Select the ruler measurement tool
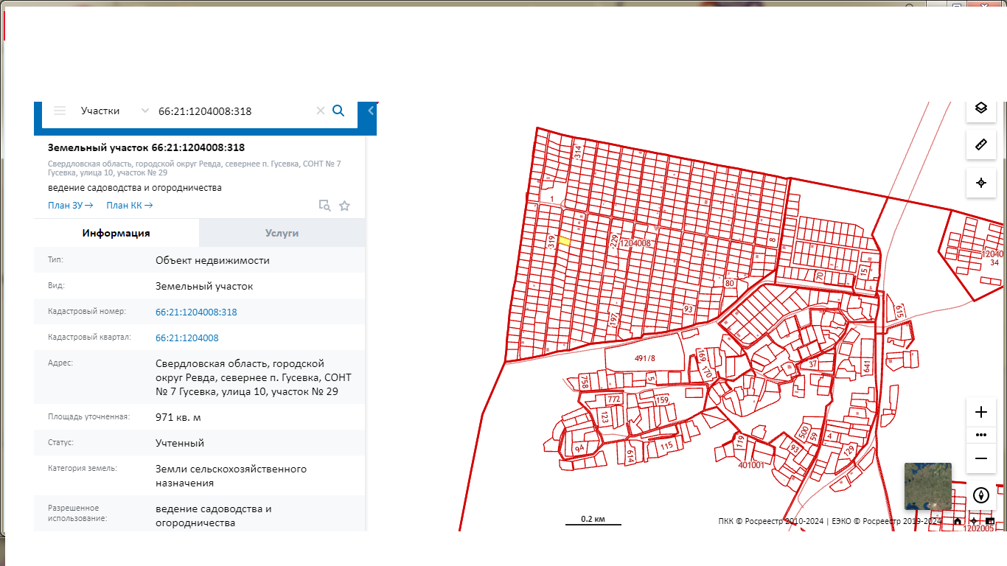The height and width of the screenshot is (566, 1007). (980, 144)
